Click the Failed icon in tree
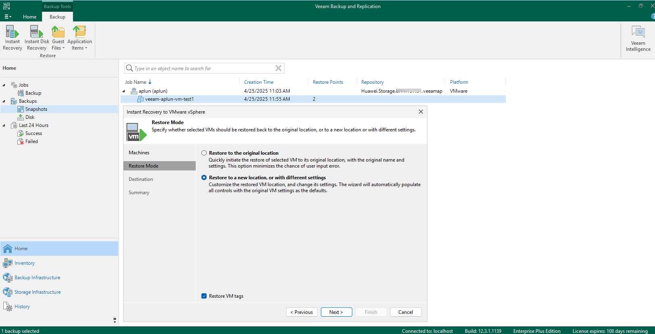The image size is (655, 334). (x=21, y=141)
